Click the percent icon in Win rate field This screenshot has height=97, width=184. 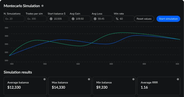[117, 19]
